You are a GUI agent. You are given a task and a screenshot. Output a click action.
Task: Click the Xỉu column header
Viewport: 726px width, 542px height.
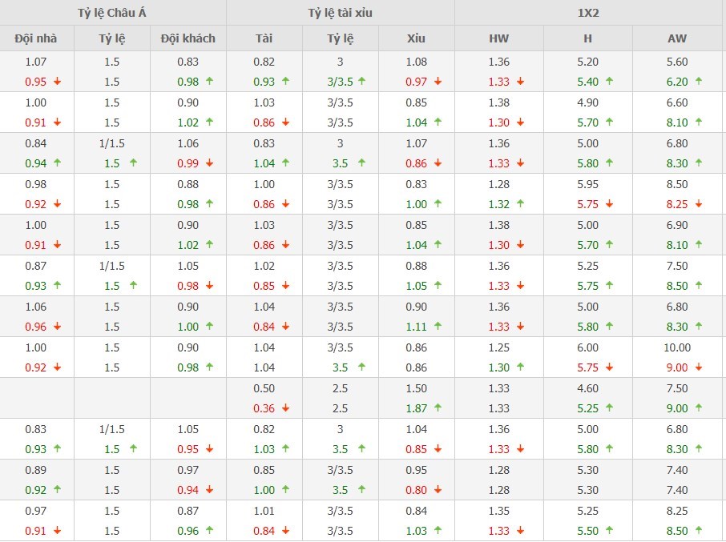[x=417, y=38]
